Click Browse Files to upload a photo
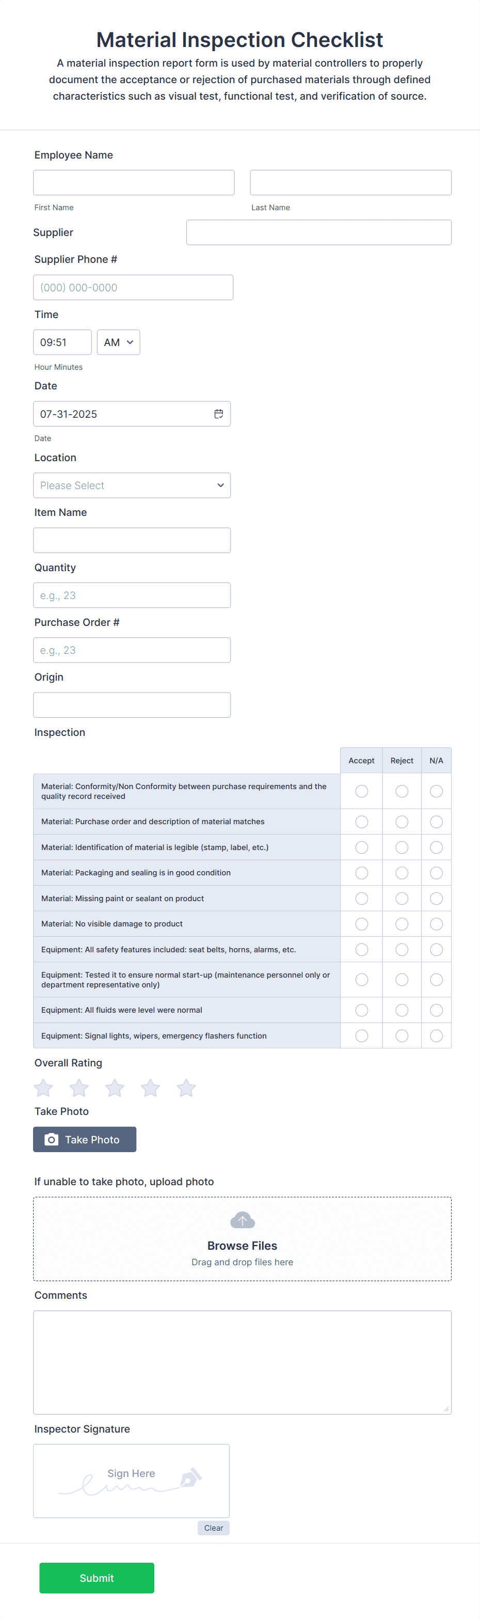This screenshot has width=480, height=1619. point(242,1245)
